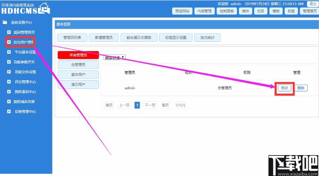This screenshot has height=176, width=319.
Task: Open 插件 in the top menu
Action: [246, 11]
